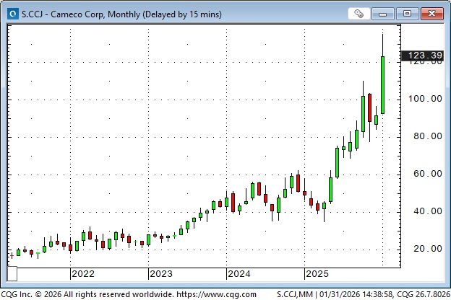Click the 100.00 price scale label
This screenshot has width=451, height=300.
click(424, 99)
